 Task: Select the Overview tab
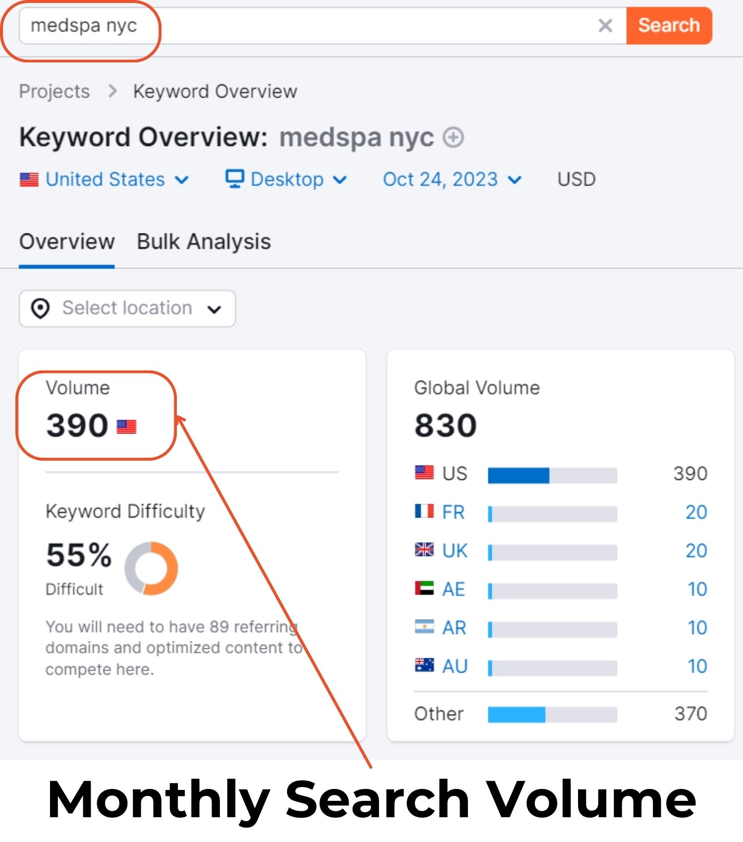coord(67,242)
